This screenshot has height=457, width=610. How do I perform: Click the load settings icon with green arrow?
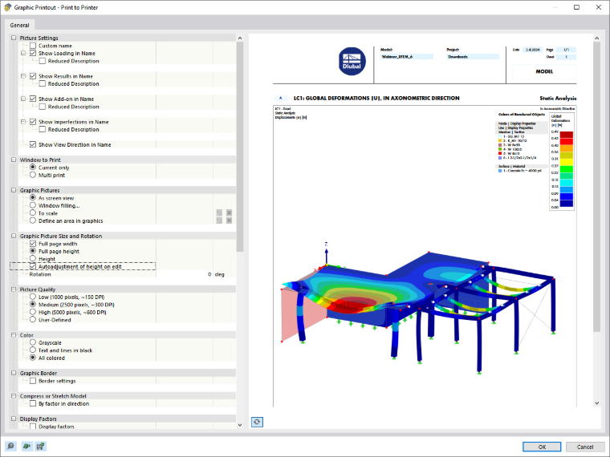[x=26, y=446]
